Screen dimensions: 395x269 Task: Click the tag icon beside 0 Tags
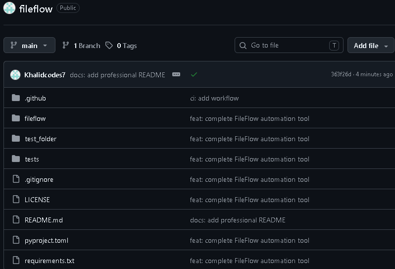[109, 46]
